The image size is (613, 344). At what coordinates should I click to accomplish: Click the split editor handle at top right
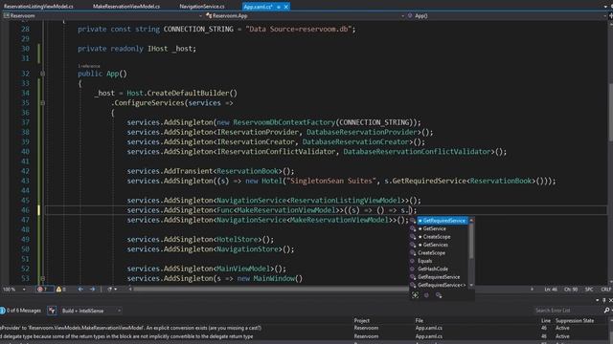(610, 15)
